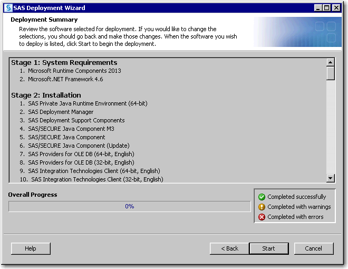This screenshot has width=348, height=269.
Task: Maximize the SAS Deployment Wizard window
Action: coord(327,8)
